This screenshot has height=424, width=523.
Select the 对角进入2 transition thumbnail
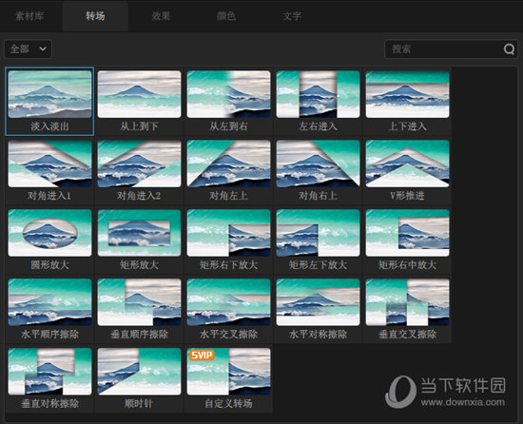point(139,164)
